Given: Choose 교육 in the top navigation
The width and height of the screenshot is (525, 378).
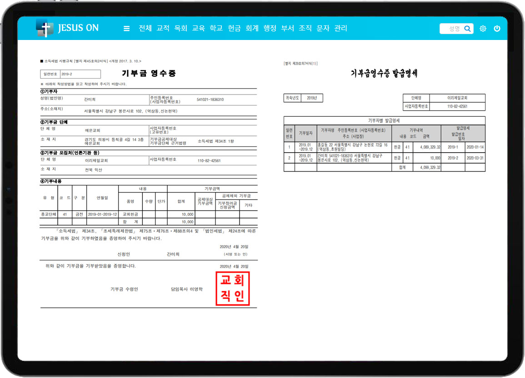Looking at the screenshot, I should (x=198, y=28).
